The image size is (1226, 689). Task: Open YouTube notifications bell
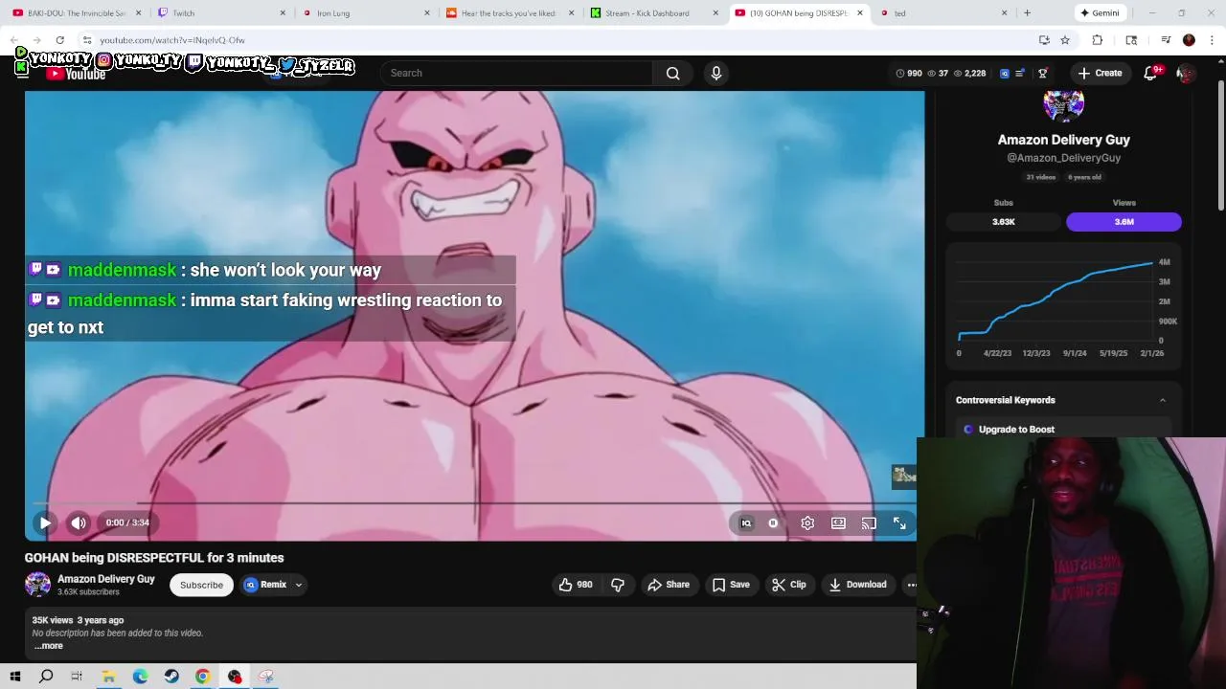point(1150,73)
